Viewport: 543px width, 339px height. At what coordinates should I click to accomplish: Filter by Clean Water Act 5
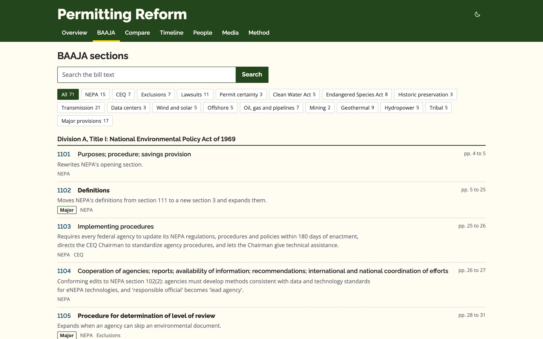294,95
